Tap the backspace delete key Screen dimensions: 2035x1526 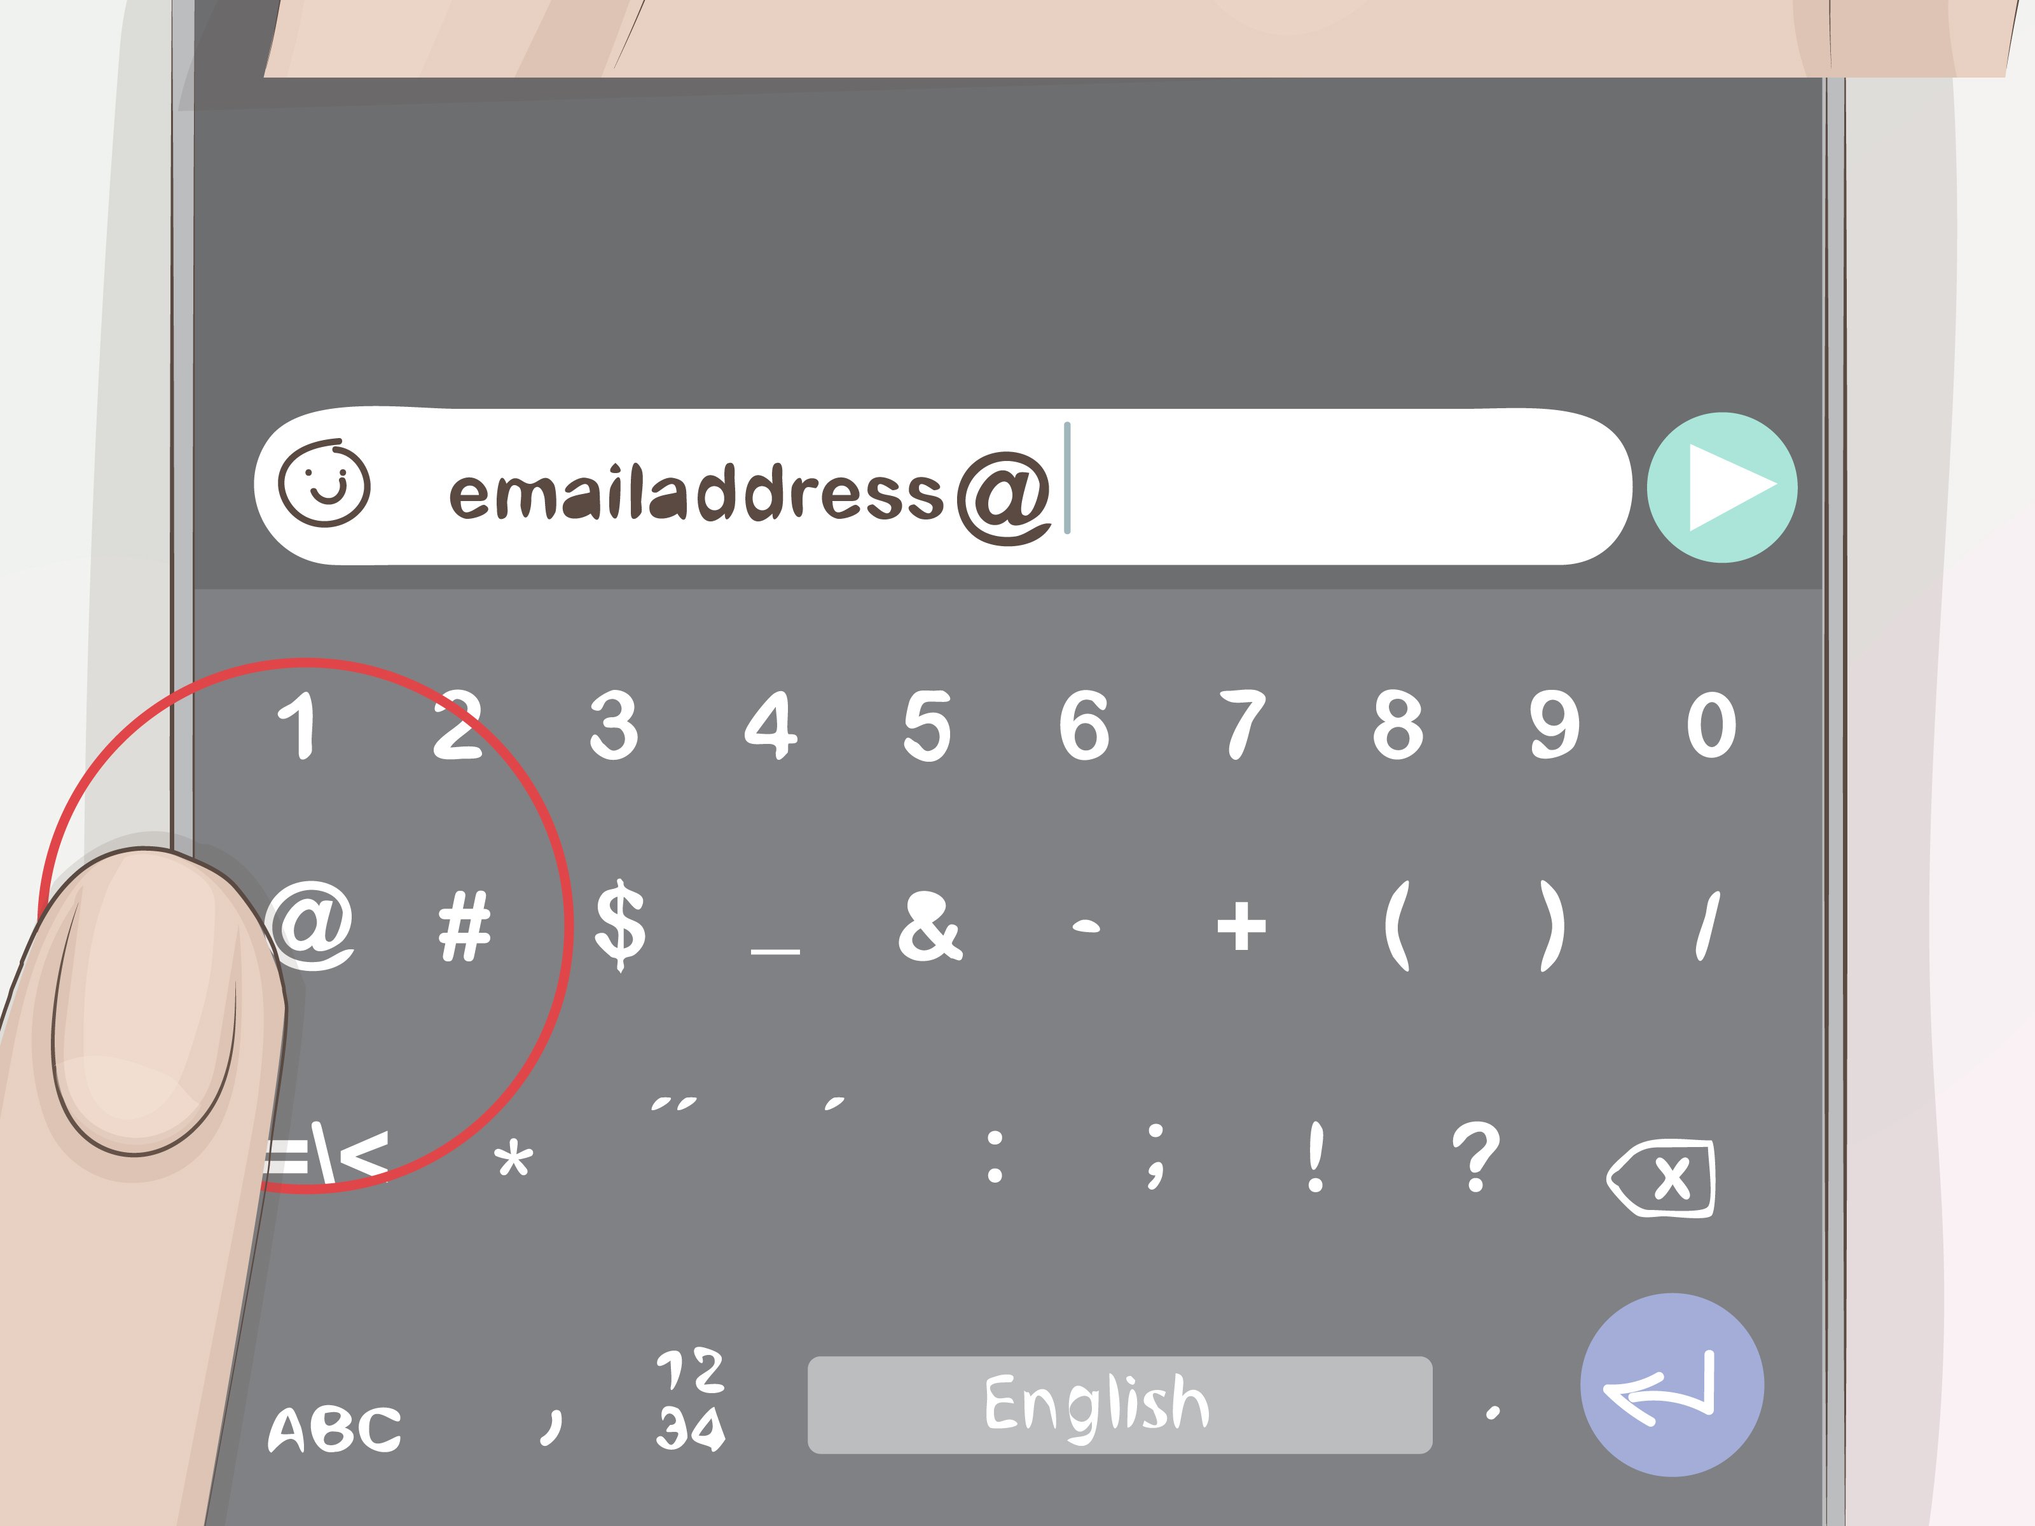point(1660,1178)
